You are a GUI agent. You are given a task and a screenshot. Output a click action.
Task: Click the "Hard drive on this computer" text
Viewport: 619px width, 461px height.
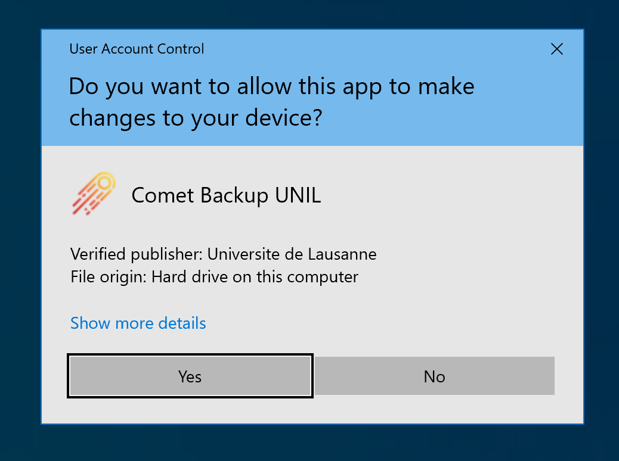tap(255, 277)
